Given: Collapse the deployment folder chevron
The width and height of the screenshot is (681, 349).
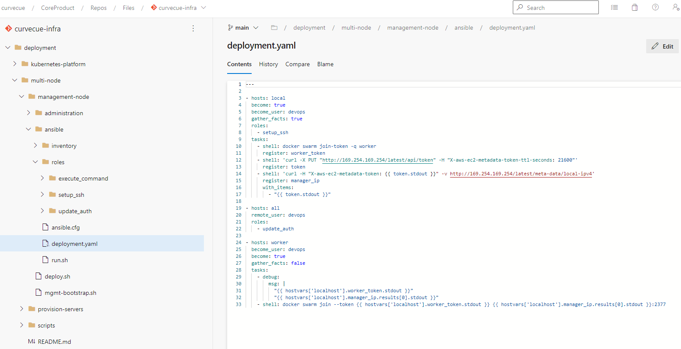Looking at the screenshot, I should pos(8,47).
